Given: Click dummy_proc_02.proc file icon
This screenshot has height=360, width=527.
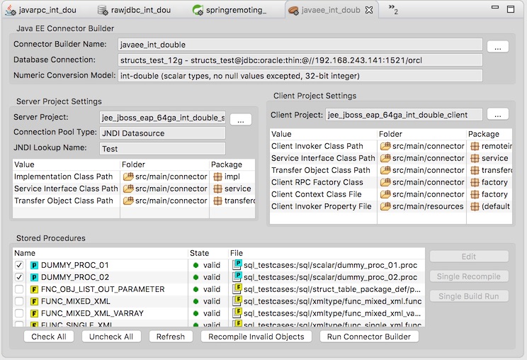Looking at the screenshot, I should point(238,277).
